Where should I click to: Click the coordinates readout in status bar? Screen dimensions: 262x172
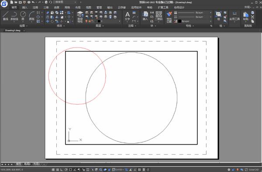click(11, 170)
